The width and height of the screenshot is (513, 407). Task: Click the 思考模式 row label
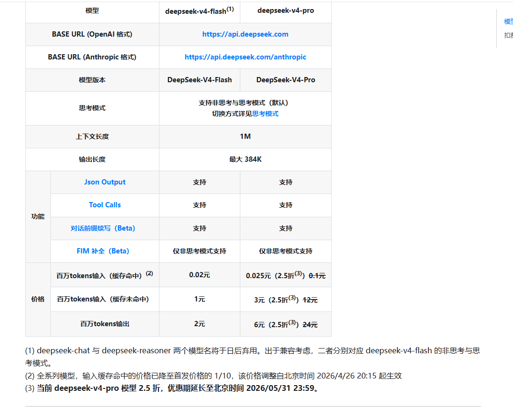92,108
